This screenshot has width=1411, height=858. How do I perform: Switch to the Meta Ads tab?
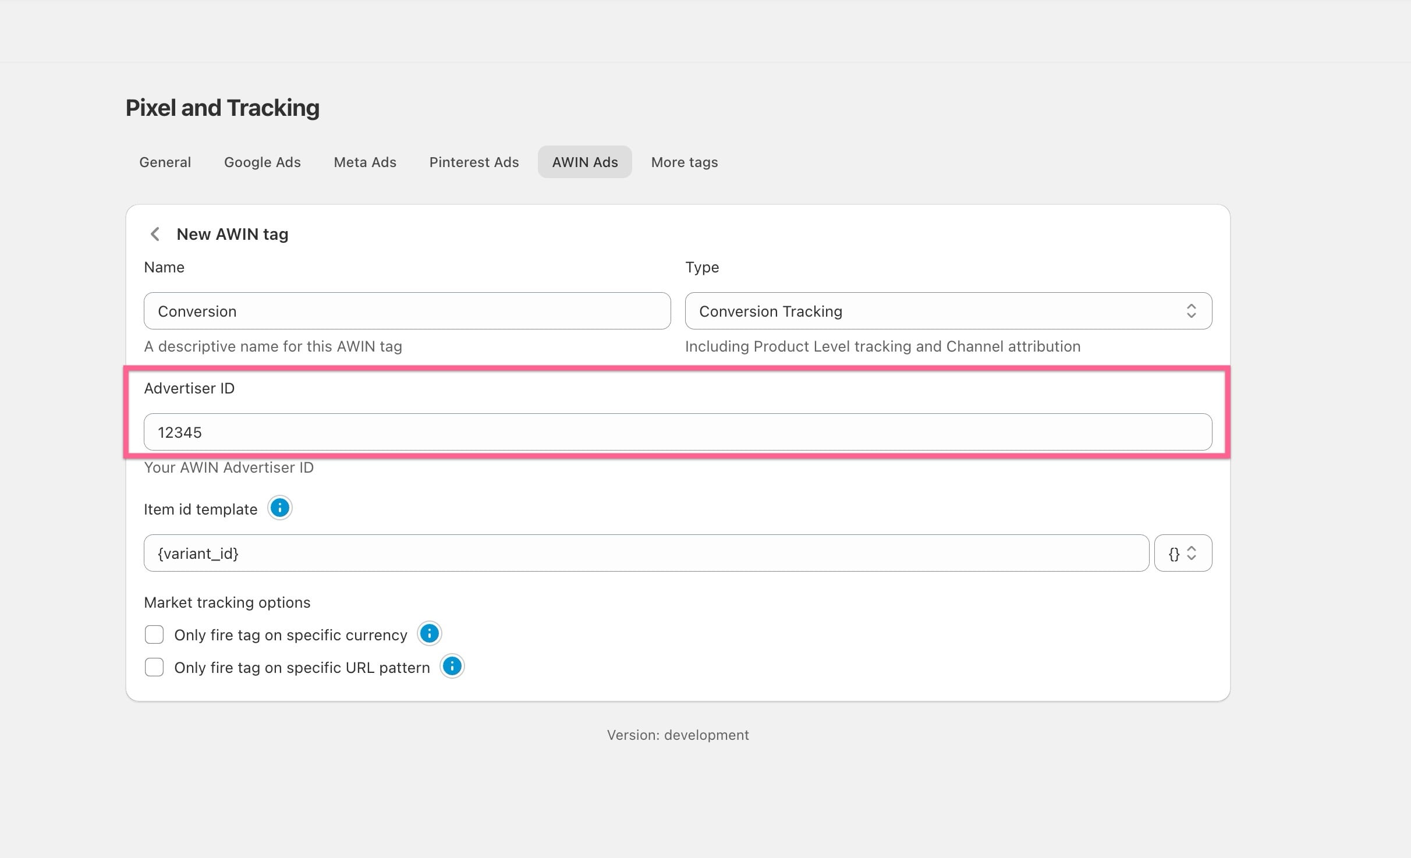(x=365, y=162)
